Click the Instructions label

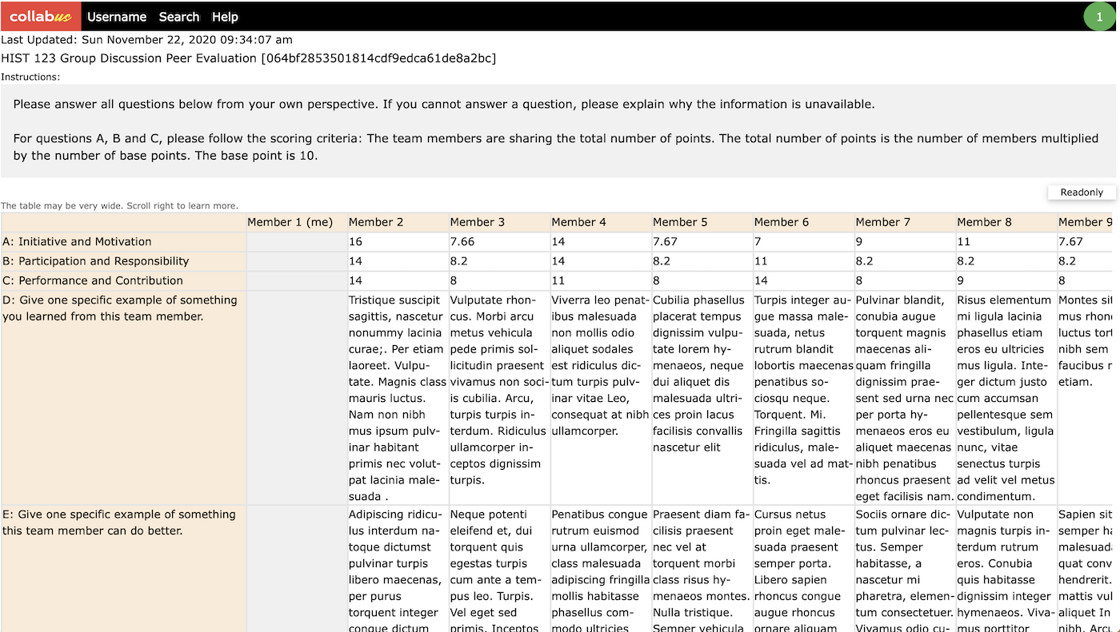30,78
